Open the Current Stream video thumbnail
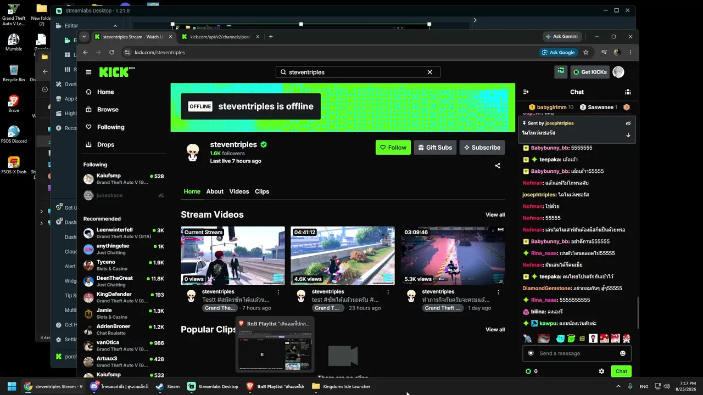This screenshot has height=395, width=703. 233,256
